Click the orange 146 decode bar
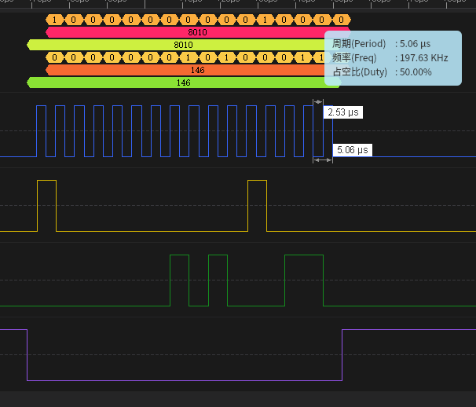Screen dimensions: 476x407 pyautogui.click(x=198, y=70)
